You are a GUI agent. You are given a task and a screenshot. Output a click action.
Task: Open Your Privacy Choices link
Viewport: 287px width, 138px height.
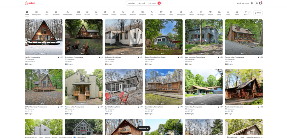pos(67,137)
